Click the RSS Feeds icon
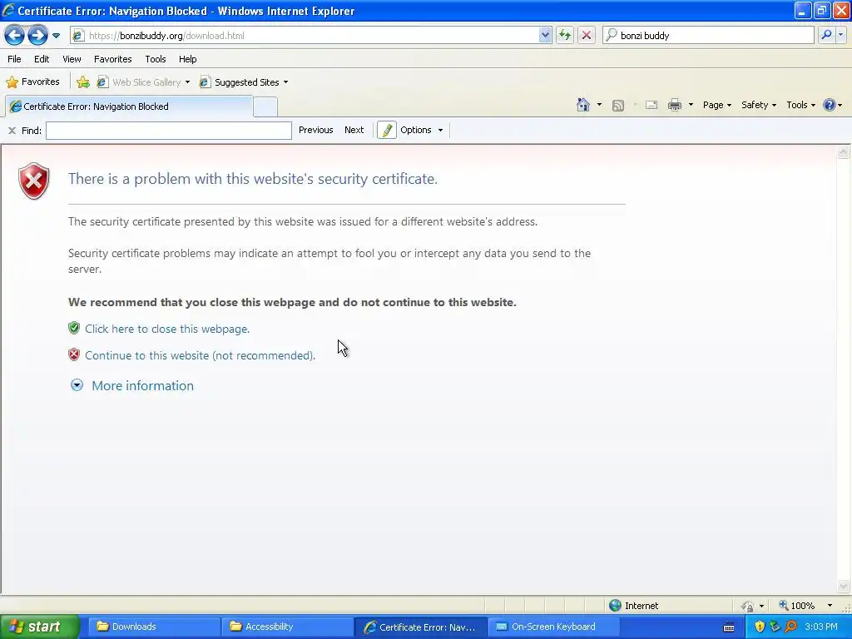 pos(618,106)
